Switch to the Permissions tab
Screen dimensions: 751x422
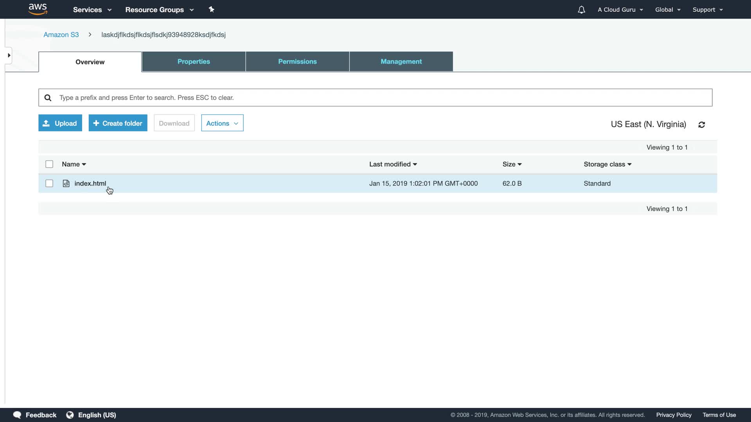click(x=297, y=62)
